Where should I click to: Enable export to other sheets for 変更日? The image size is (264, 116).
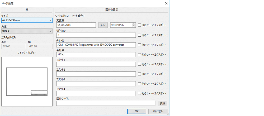(140, 25)
